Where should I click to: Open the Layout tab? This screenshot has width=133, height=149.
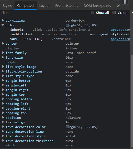(45, 6)
